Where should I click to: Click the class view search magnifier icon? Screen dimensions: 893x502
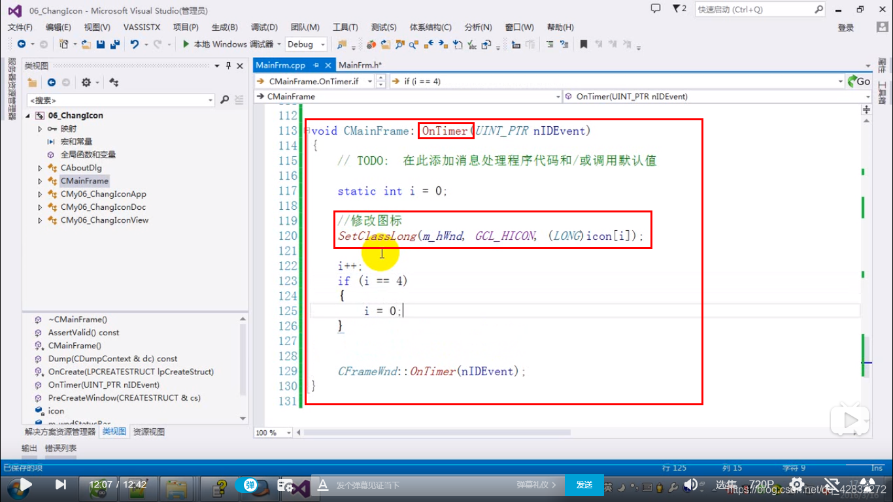tap(224, 100)
